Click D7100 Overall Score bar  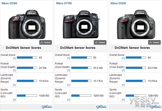(81, 58)
